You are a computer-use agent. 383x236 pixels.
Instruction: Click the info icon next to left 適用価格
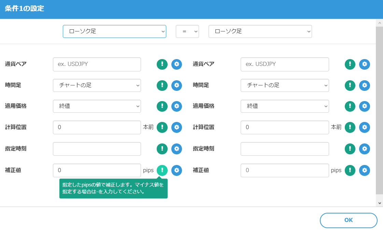[162, 106]
